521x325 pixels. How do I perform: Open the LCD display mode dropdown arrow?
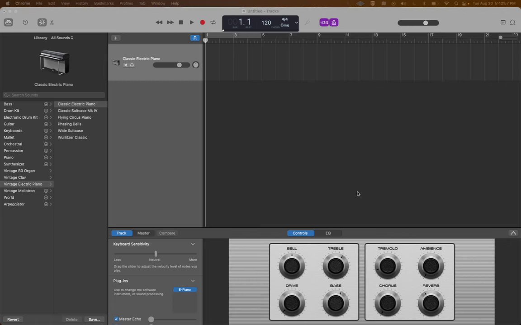(x=296, y=23)
